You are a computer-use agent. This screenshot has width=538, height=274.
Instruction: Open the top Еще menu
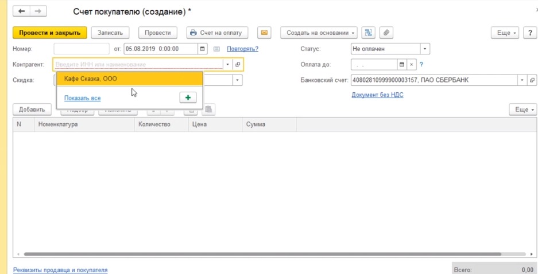tap(505, 33)
